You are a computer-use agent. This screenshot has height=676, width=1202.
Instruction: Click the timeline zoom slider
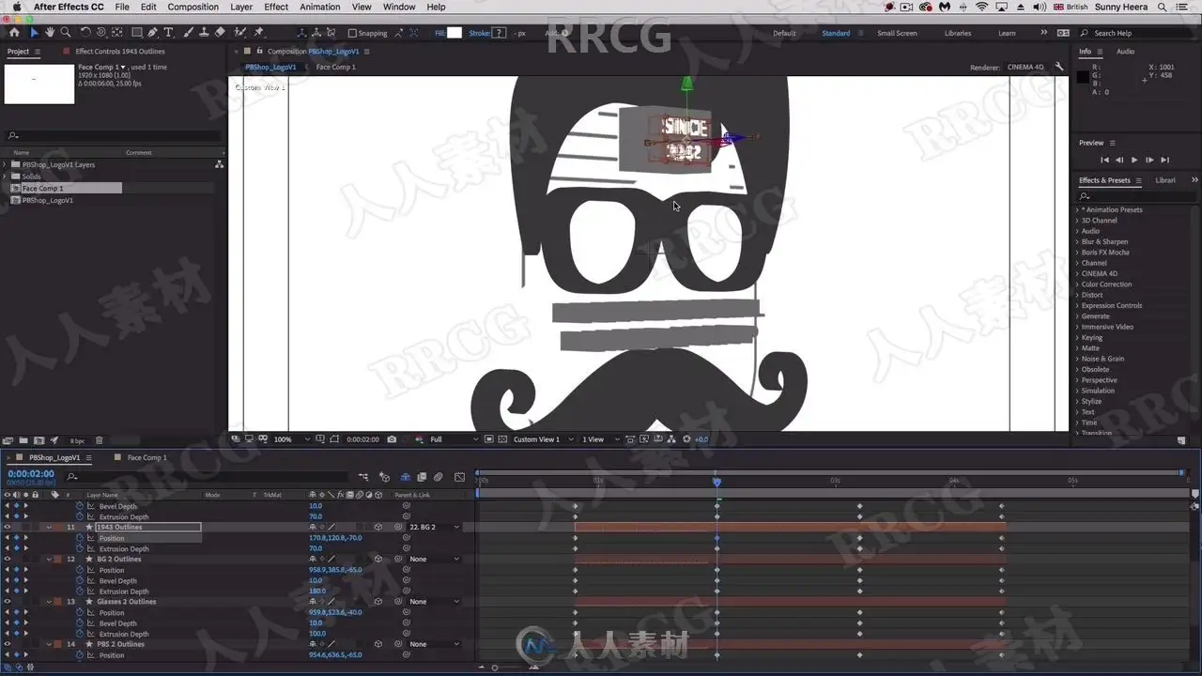(x=495, y=668)
